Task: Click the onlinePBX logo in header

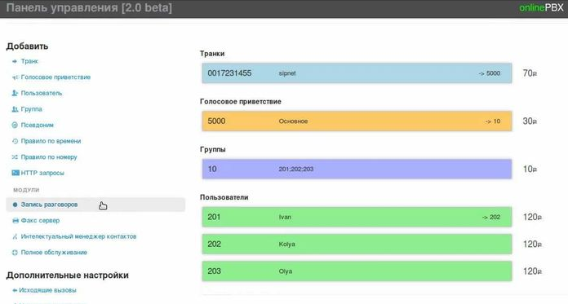Action: click(x=541, y=8)
